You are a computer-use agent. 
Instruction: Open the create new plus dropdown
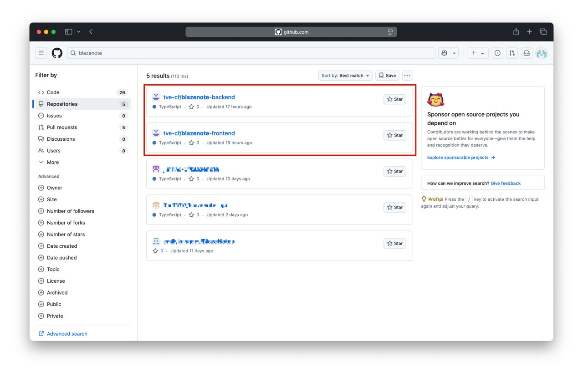pos(477,53)
